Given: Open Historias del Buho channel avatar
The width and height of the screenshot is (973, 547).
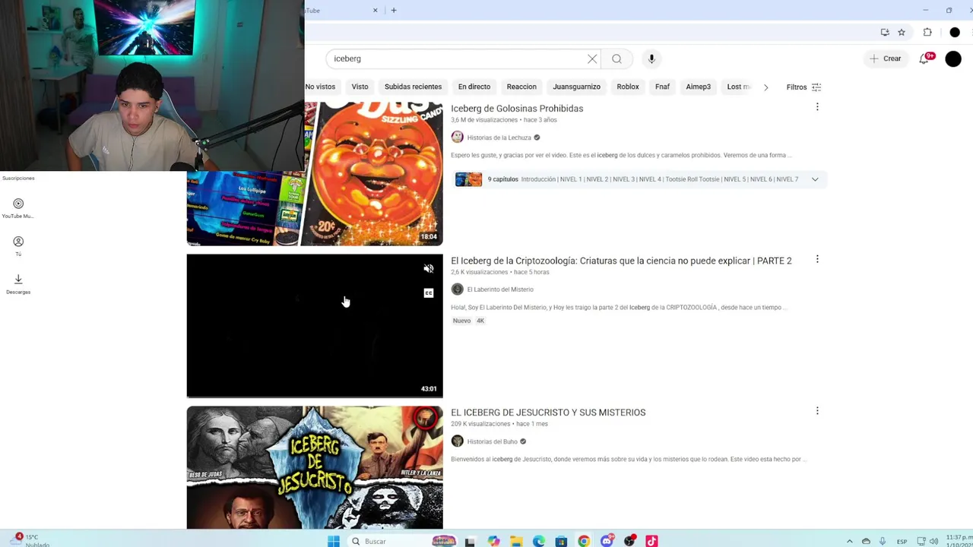Looking at the screenshot, I should [x=457, y=441].
